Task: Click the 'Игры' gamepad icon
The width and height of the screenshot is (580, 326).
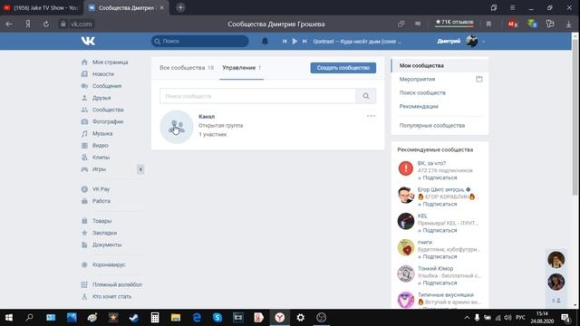Action: (x=84, y=169)
